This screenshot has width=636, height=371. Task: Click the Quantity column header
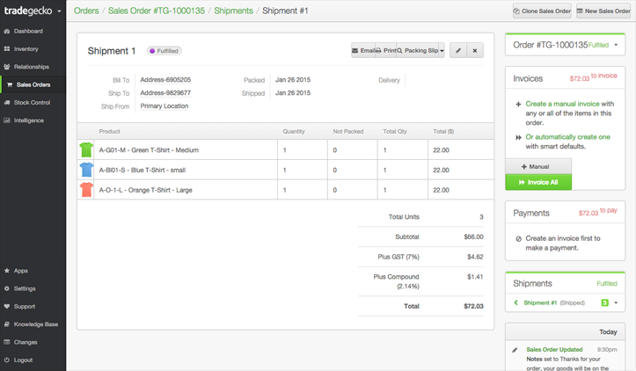(x=294, y=132)
